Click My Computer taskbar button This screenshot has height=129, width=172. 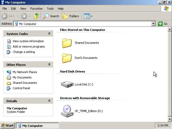[37, 126]
